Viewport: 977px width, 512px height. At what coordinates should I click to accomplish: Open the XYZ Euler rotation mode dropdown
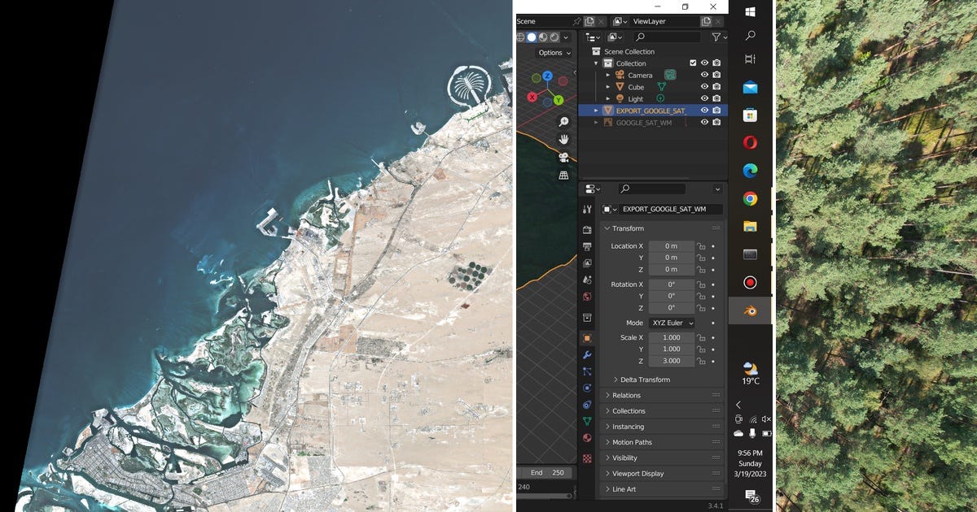[672, 323]
